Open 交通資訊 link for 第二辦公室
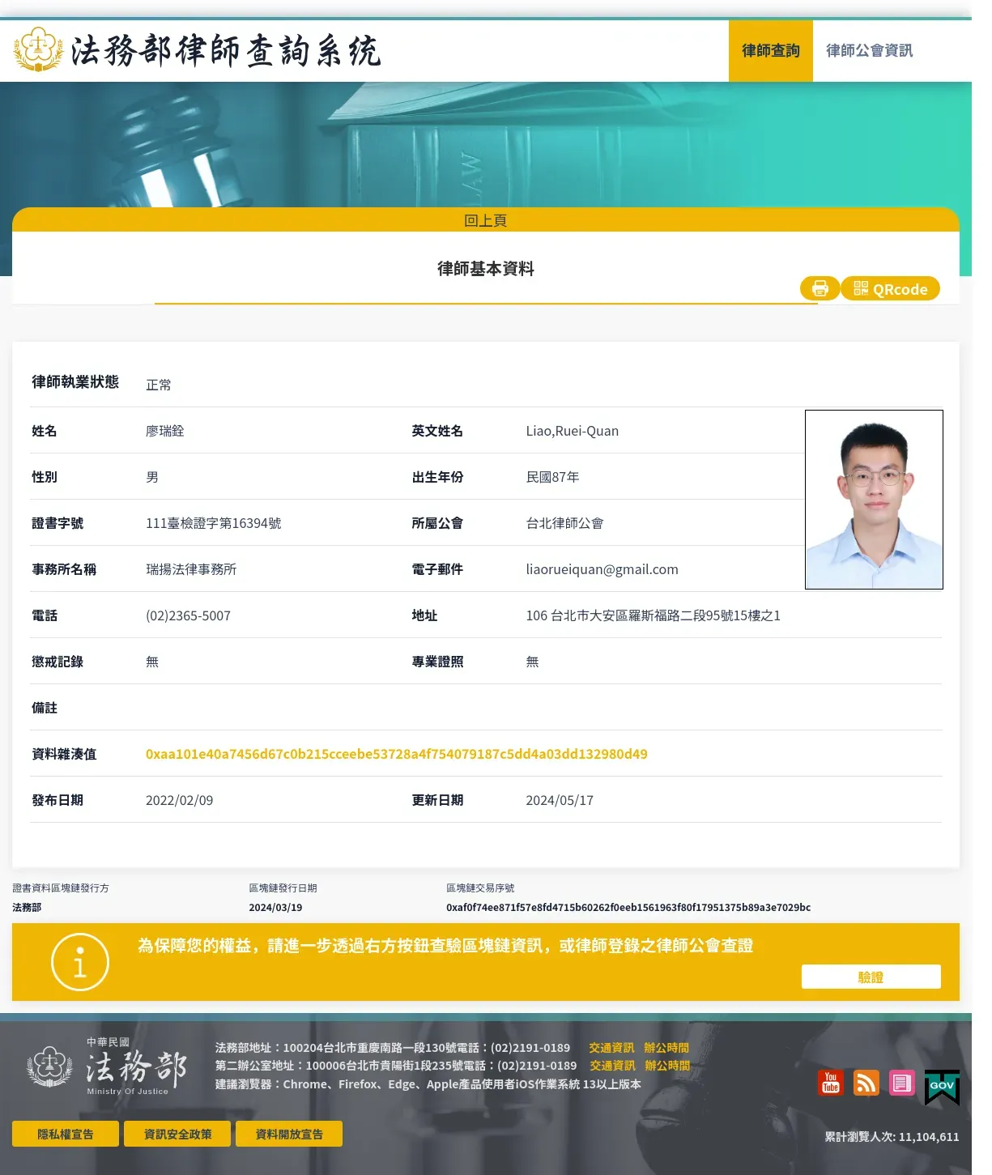The width and height of the screenshot is (992, 1175). tap(612, 1066)
